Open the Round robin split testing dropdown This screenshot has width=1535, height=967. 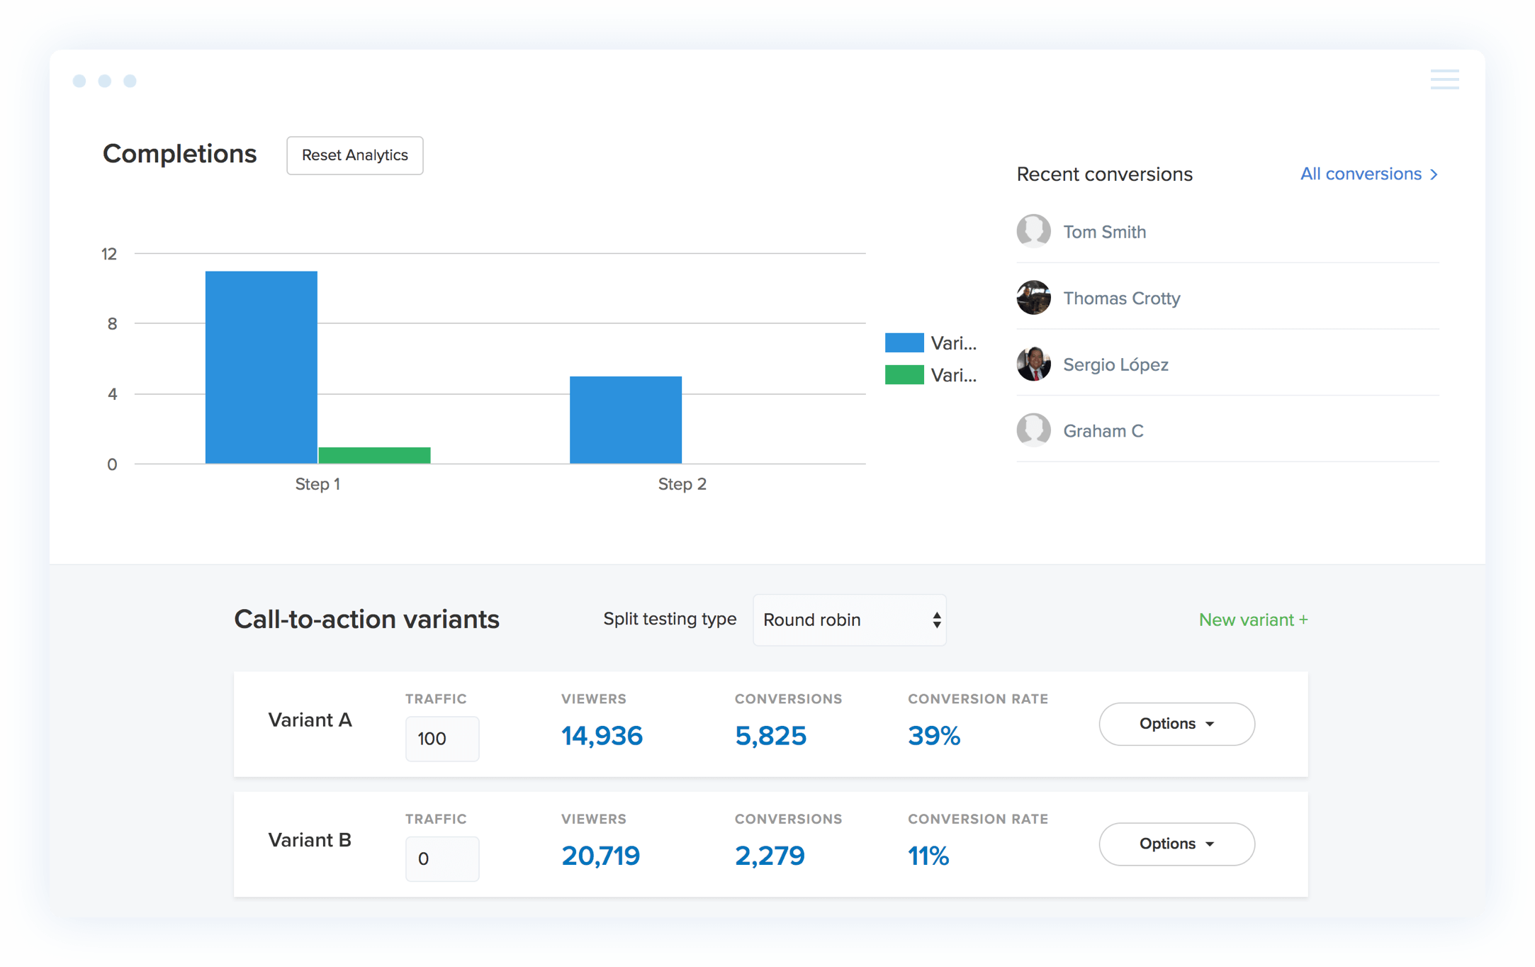[x=849, y=620]
